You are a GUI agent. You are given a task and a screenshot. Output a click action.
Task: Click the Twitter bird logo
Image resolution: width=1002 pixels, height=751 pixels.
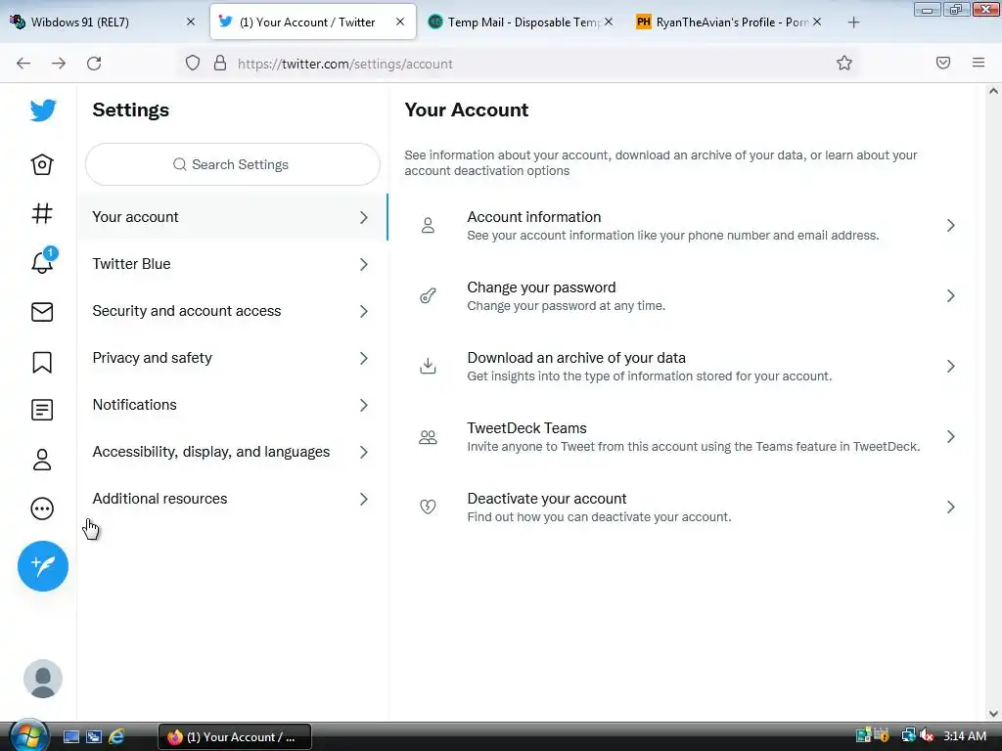tap(43, 110)
